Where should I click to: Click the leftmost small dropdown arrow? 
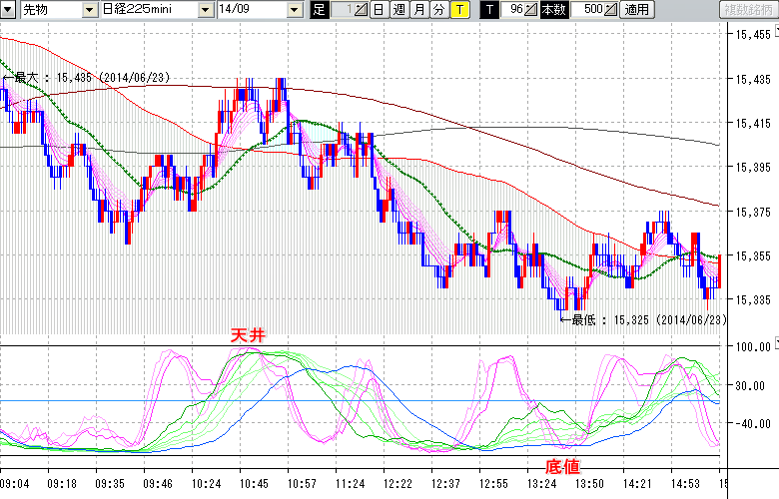pyautogui.click(x=9, y=10)
